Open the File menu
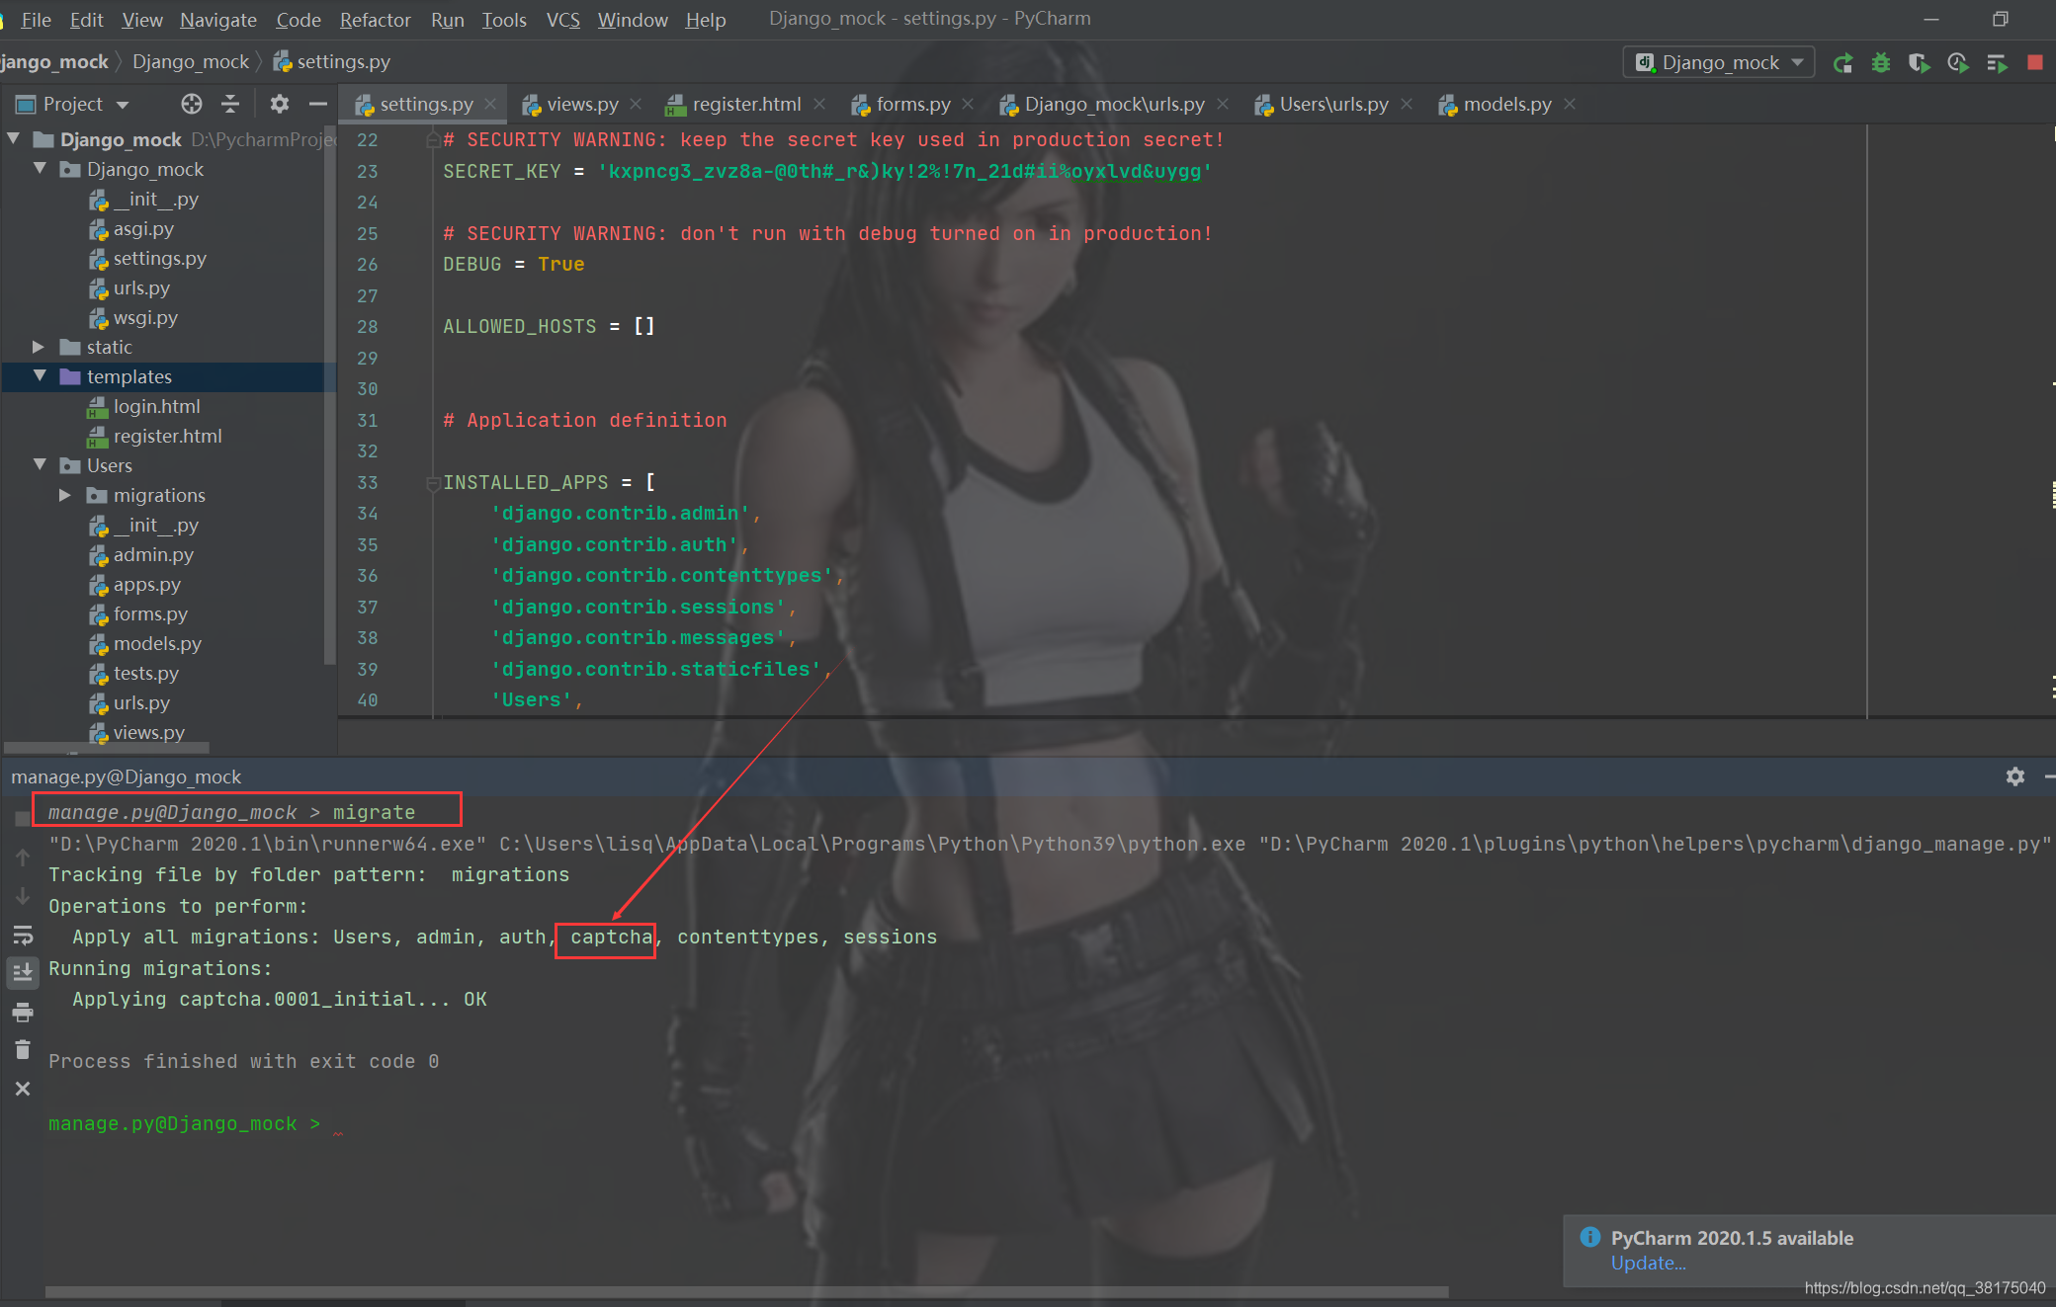Image resolution: width=2056 pixels, height=1307 pixels. click(36, 20)
